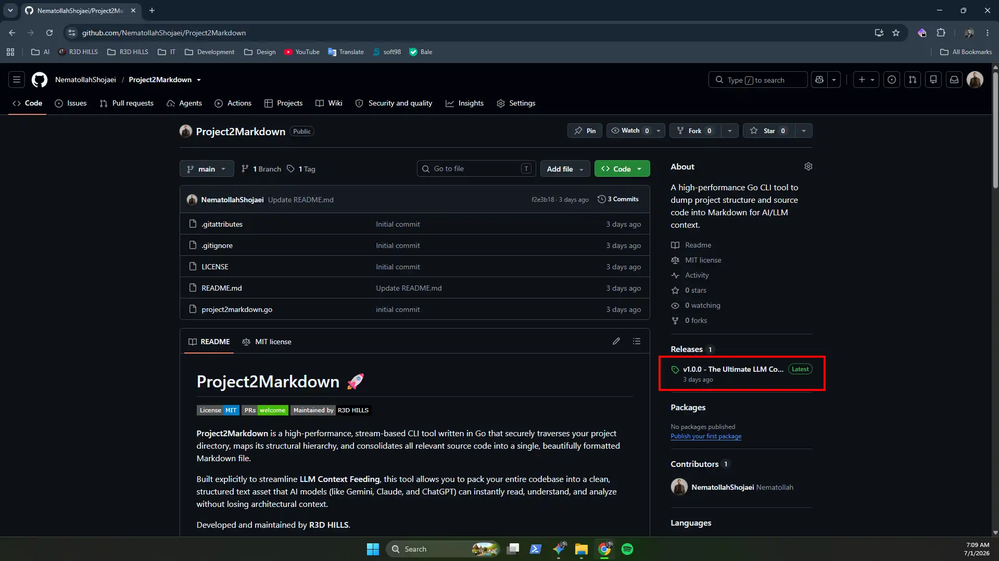Switch to MIT license tab in README

pyautogui.click(x=267, y=342)
